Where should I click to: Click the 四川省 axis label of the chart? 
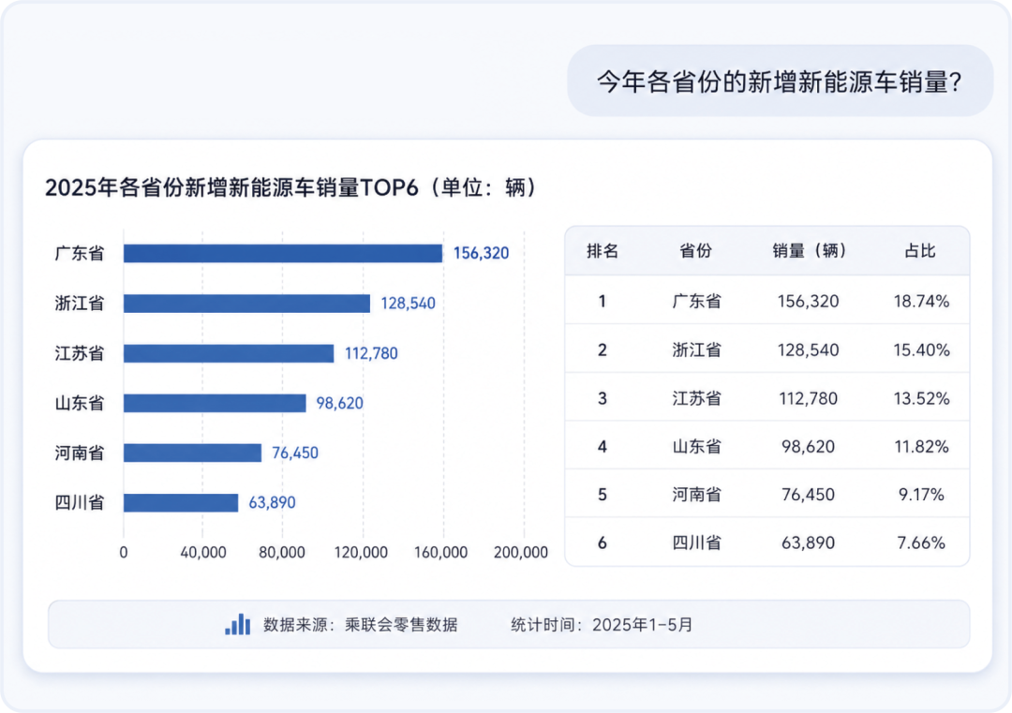pos(80,502)
